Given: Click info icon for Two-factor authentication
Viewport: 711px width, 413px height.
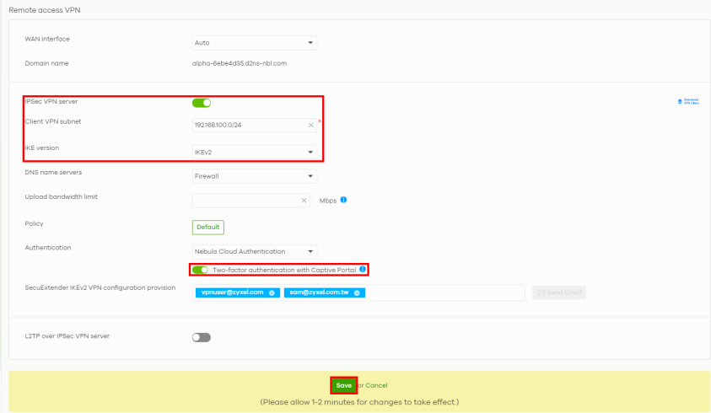Looking at the screenshot, I should [363, 270].
